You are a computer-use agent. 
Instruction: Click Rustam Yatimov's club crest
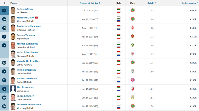pos(133,10)
